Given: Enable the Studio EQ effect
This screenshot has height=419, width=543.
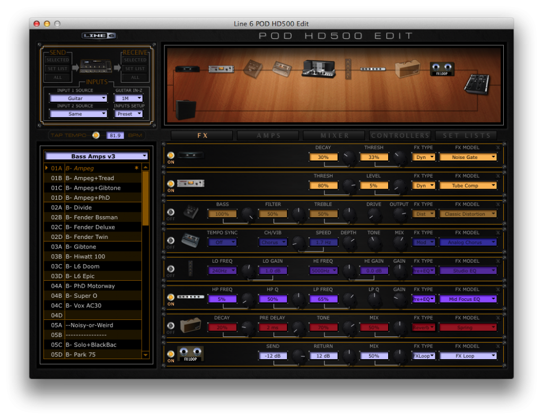Looking at the screenshot, I should 171,269.
